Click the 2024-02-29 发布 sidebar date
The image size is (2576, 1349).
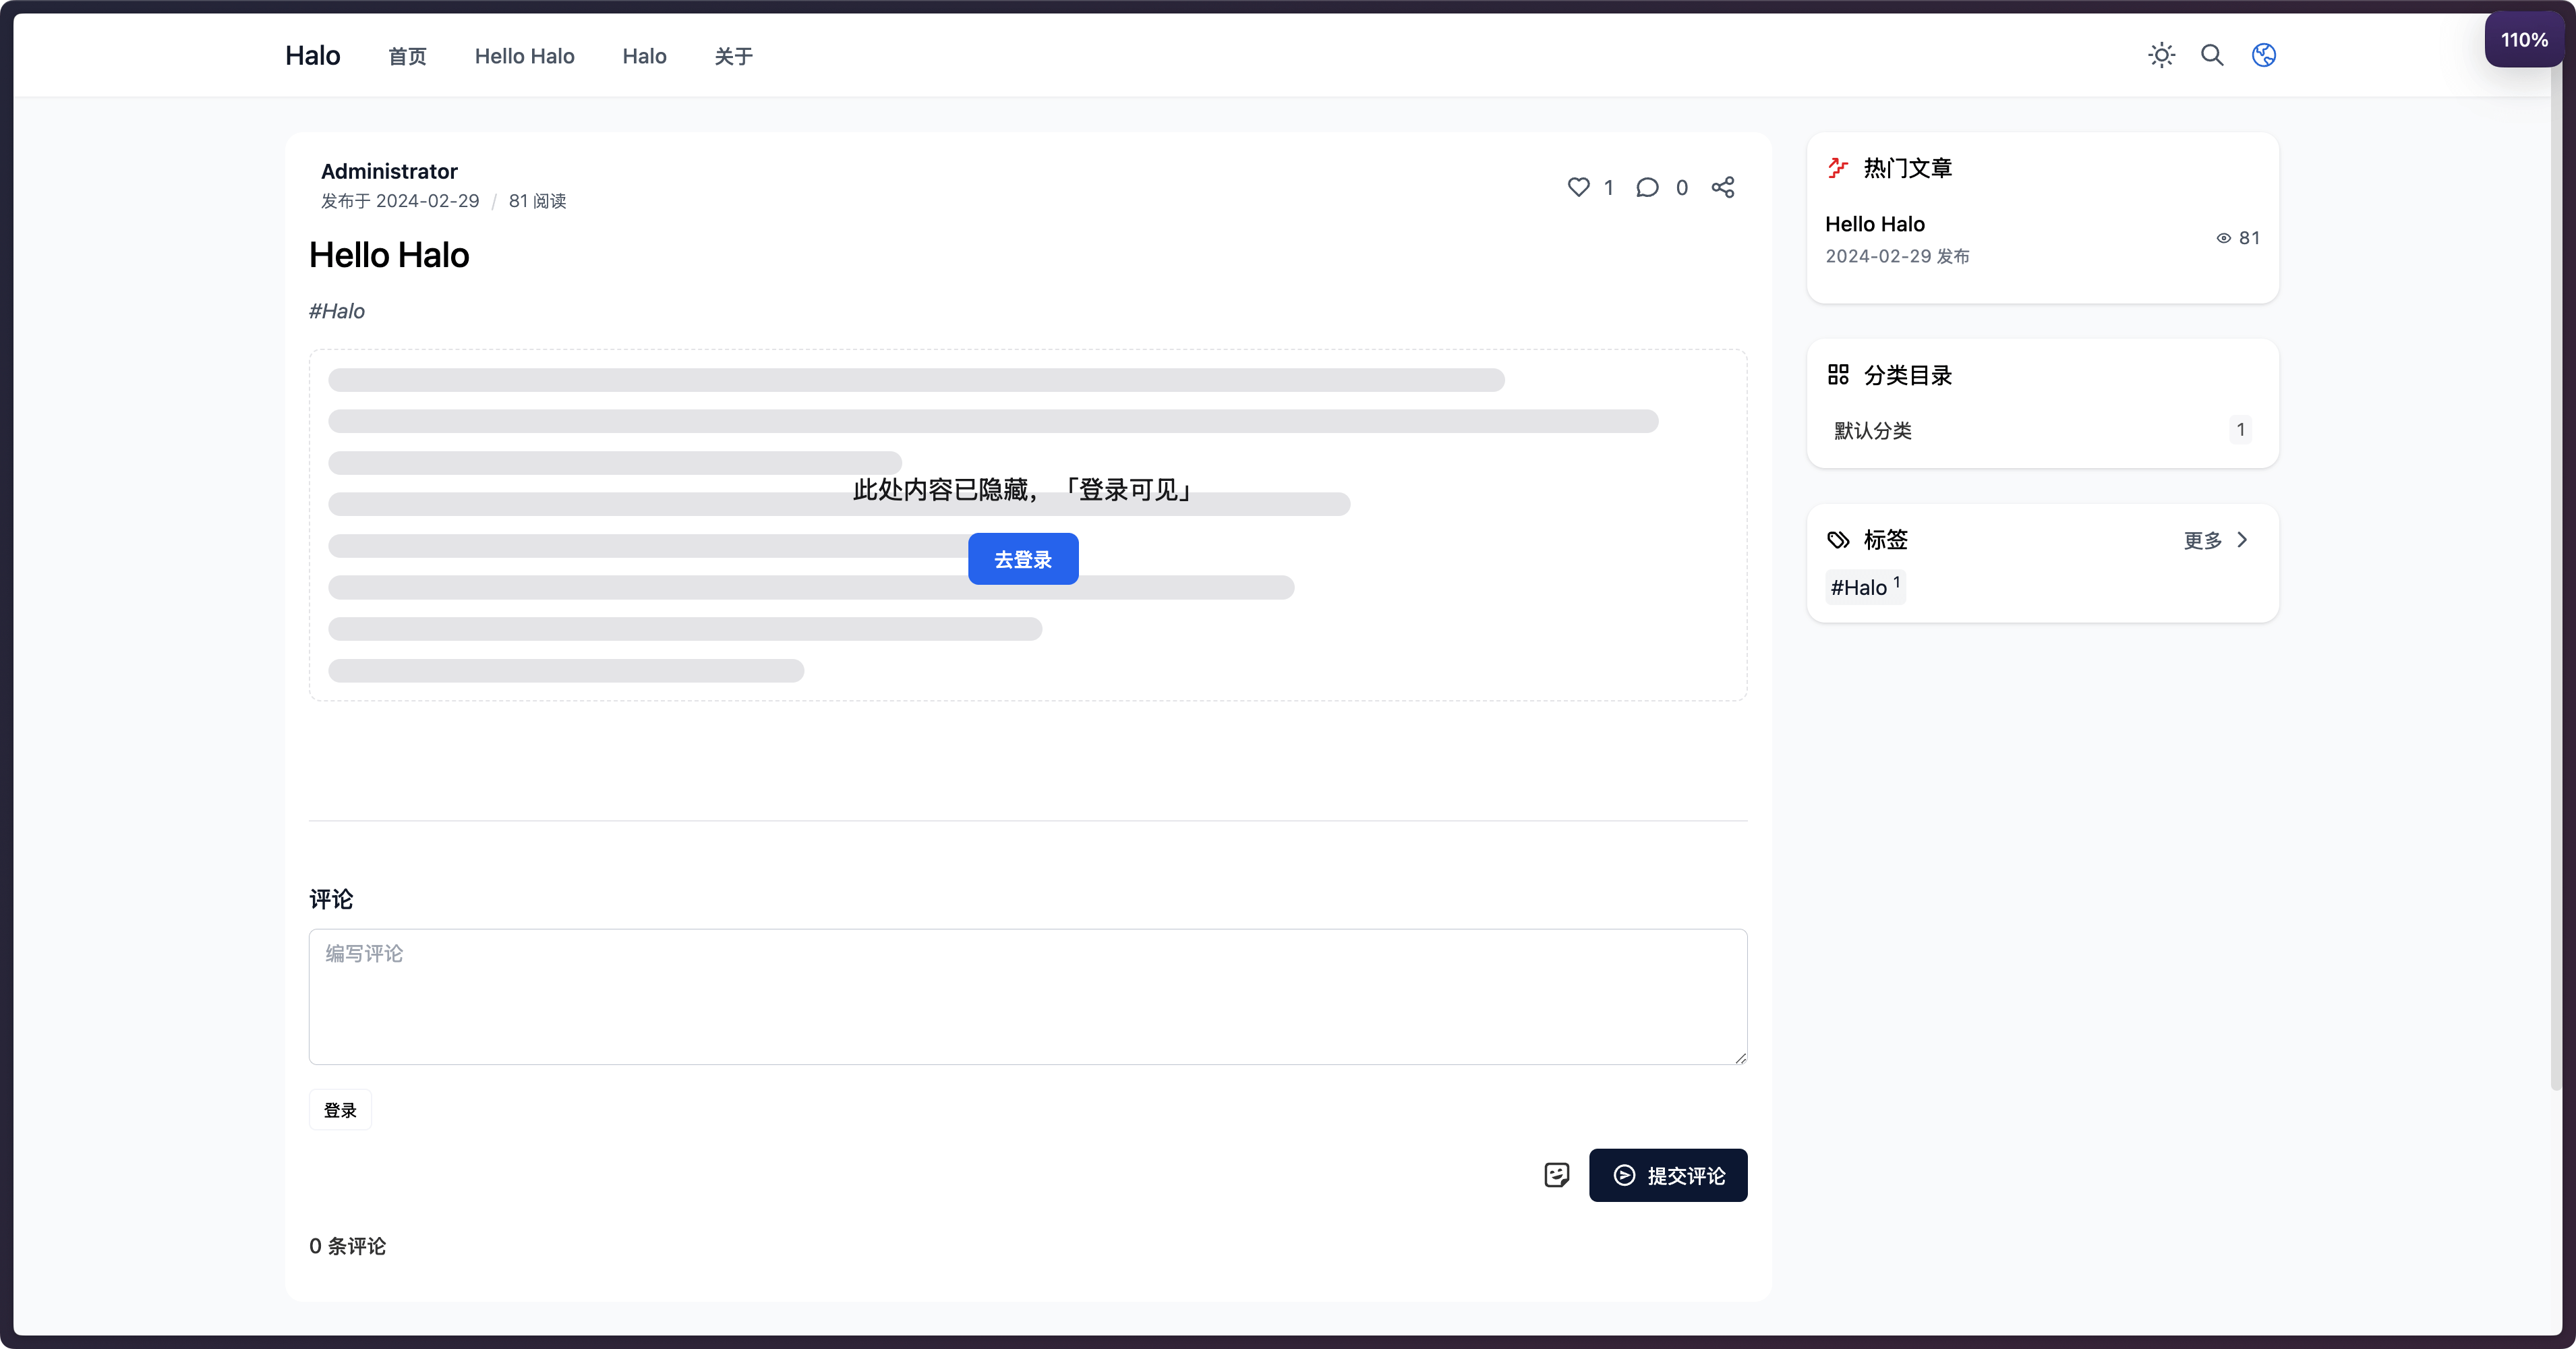pos(1898,256)
